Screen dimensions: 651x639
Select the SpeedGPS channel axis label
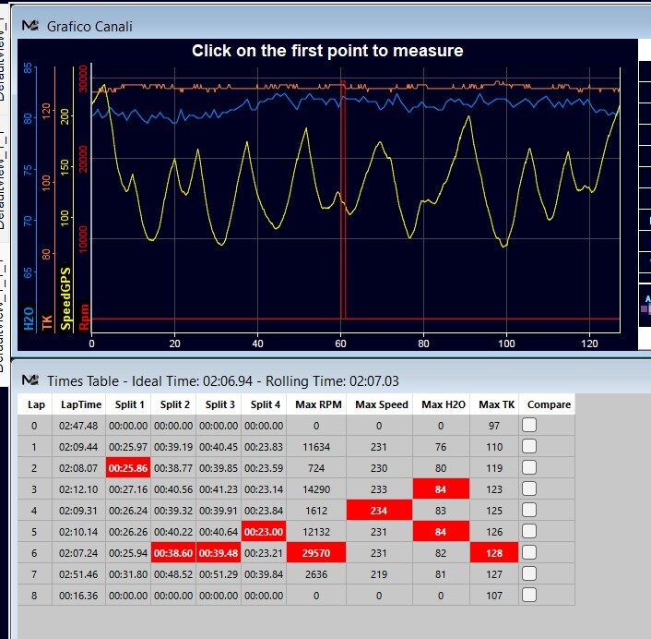pos(65,298)
